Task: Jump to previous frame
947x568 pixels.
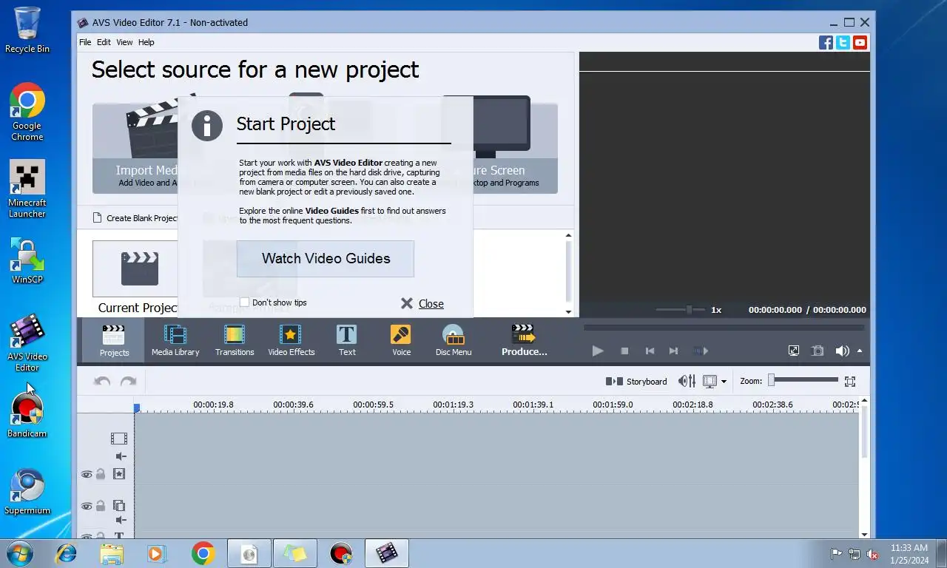Action: click(x=650, y=351)
